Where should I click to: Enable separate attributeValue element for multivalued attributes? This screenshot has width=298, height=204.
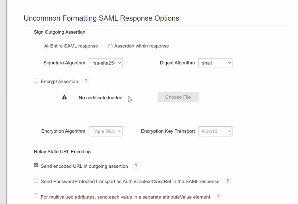click(x=36, y=196)
